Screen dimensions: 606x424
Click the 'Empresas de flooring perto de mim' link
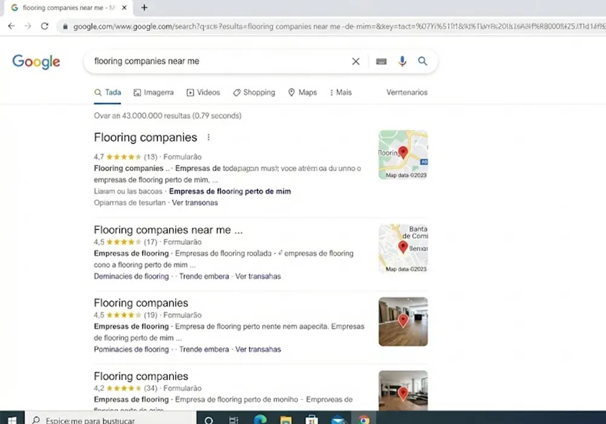(230, 191)
